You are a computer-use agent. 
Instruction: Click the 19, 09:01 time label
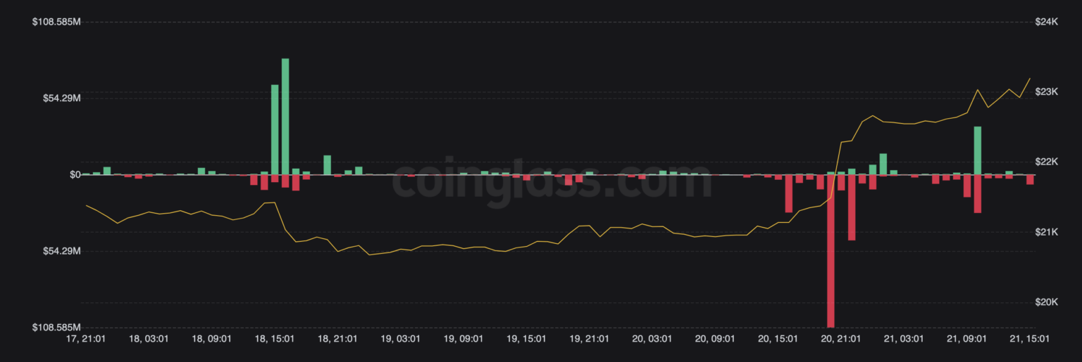click(x=464, y=339)
